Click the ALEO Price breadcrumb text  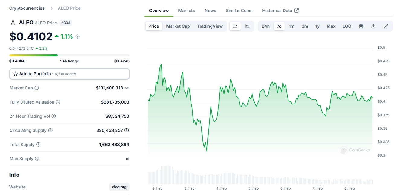coord(69,8)
